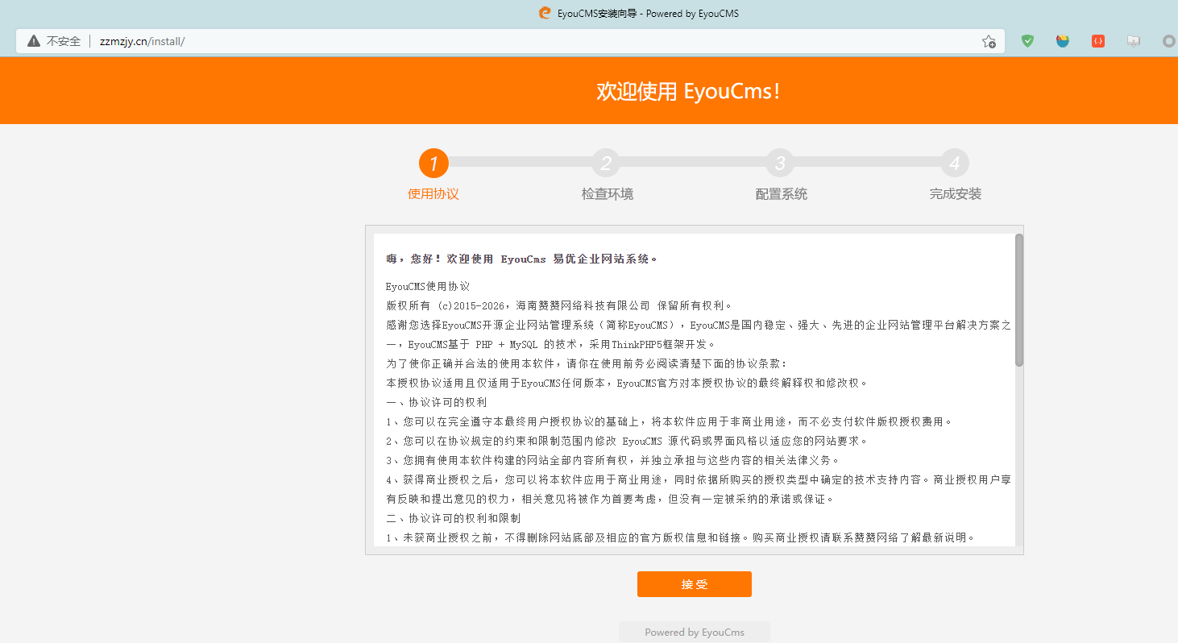The image size is (1178, 643).
Task: Click the not secure warning triangle icon
Action: tap(34, 41)
